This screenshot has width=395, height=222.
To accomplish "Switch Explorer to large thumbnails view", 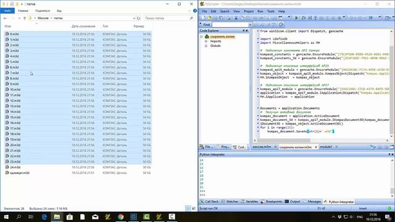I will 193,208.
